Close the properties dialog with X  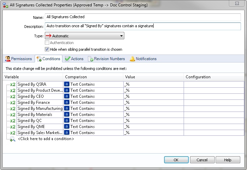(237, 3)
